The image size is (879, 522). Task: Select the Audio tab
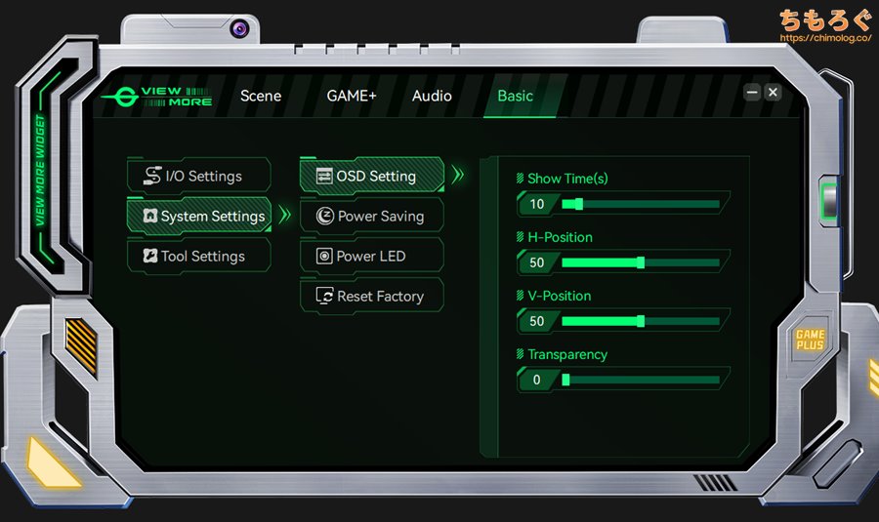point(432,96)
